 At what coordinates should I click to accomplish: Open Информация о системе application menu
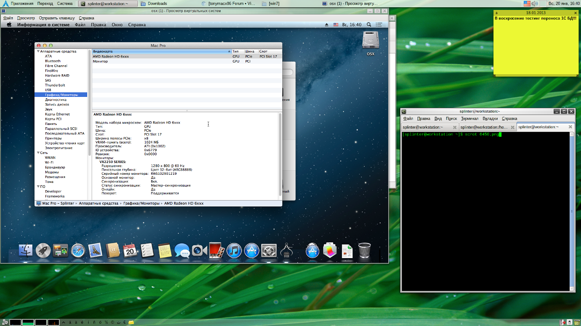tap(44, 25)
